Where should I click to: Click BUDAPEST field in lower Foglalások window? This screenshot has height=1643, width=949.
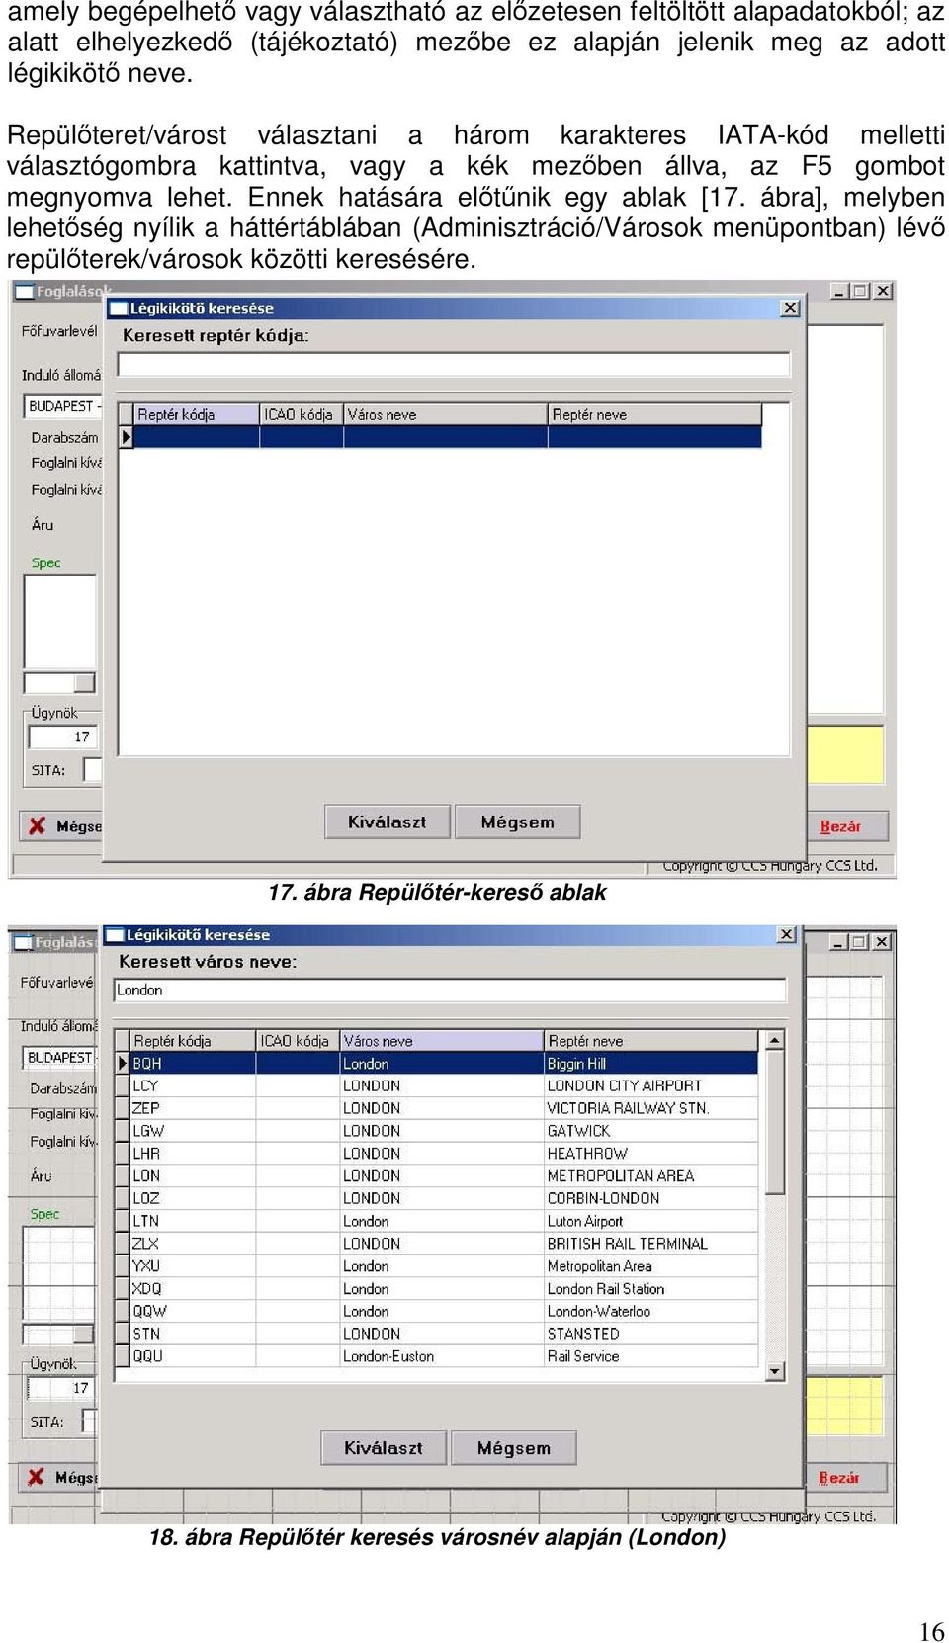[60, 1058]
